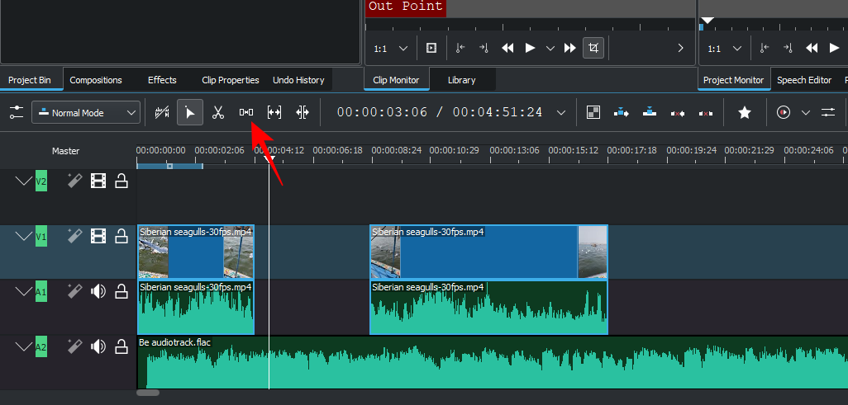Hide the V2 video track
The height and width of the screenshot is (405, 848).
pos(98,181)
